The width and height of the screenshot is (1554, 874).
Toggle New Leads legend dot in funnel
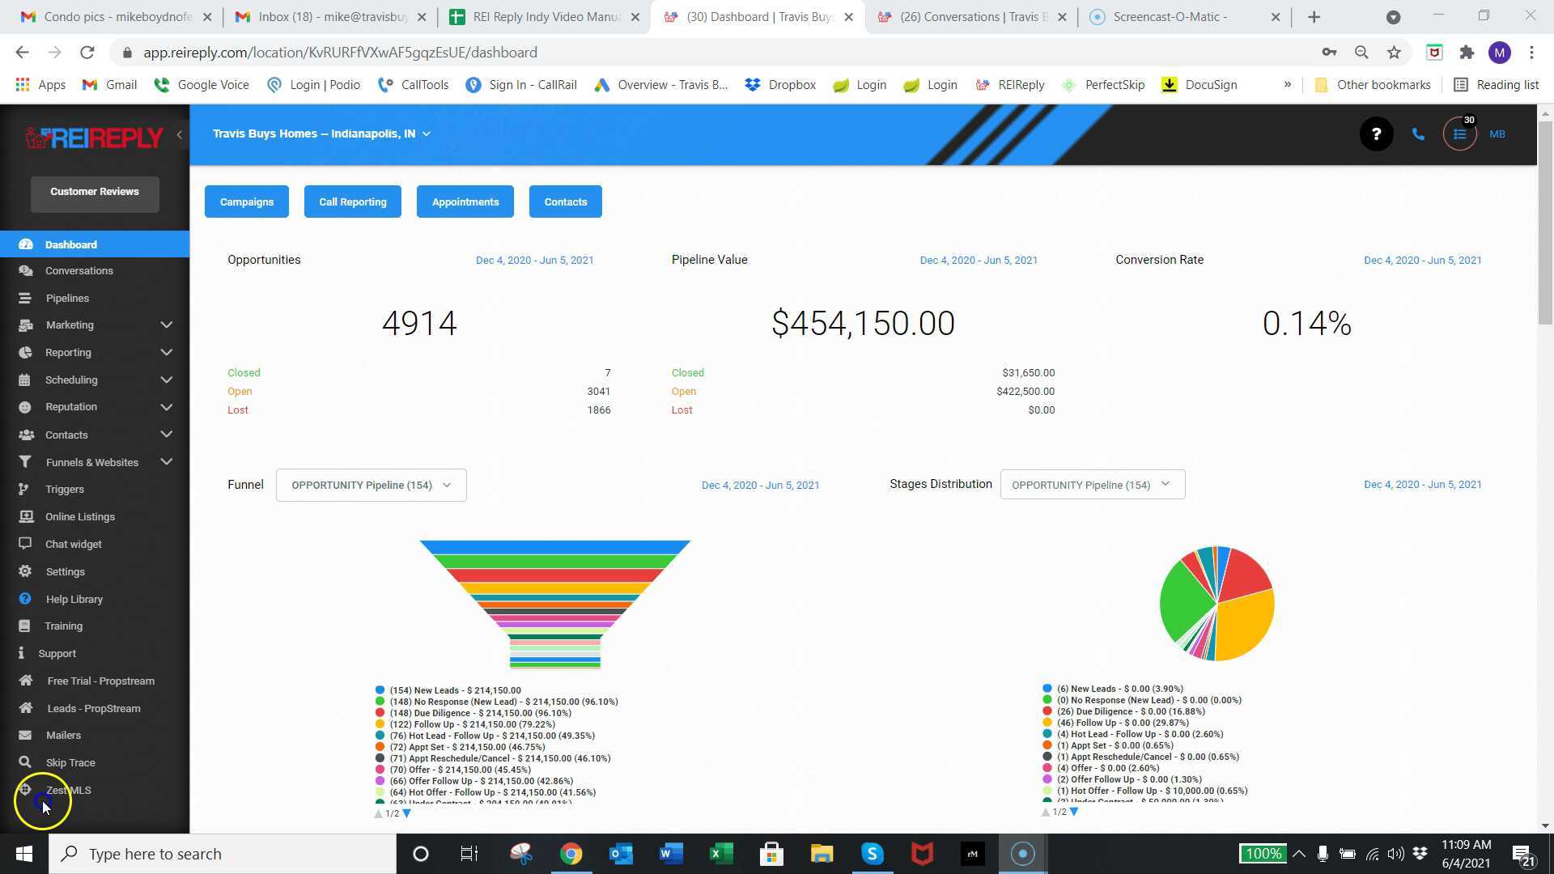pyautogui.click(x=380, y=690)
